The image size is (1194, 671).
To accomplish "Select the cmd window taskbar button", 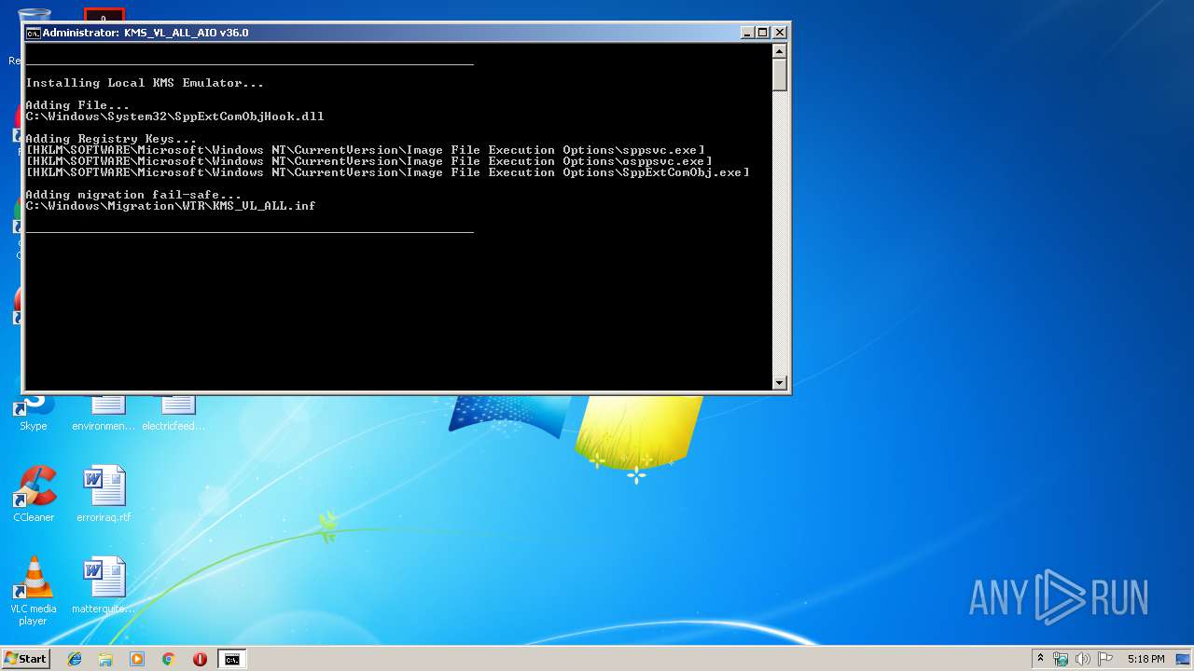I will (231, 659).
